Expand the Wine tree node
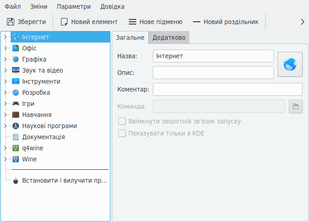The image size is (309, 222). [x=6, y=159]
